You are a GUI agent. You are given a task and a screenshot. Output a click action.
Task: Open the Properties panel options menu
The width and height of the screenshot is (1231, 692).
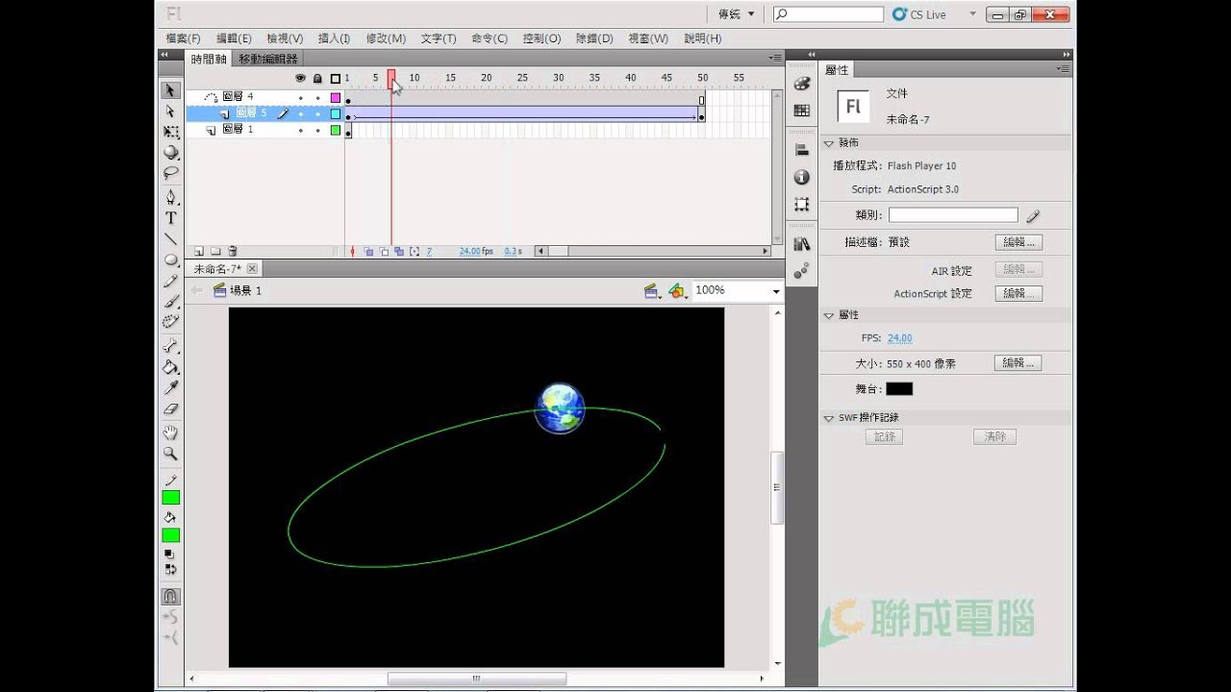point(1063,69)
